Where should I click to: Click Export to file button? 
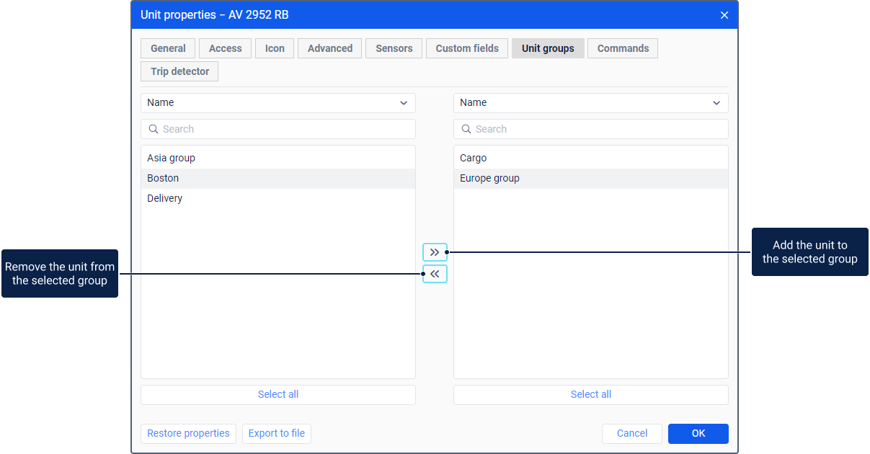277,433
